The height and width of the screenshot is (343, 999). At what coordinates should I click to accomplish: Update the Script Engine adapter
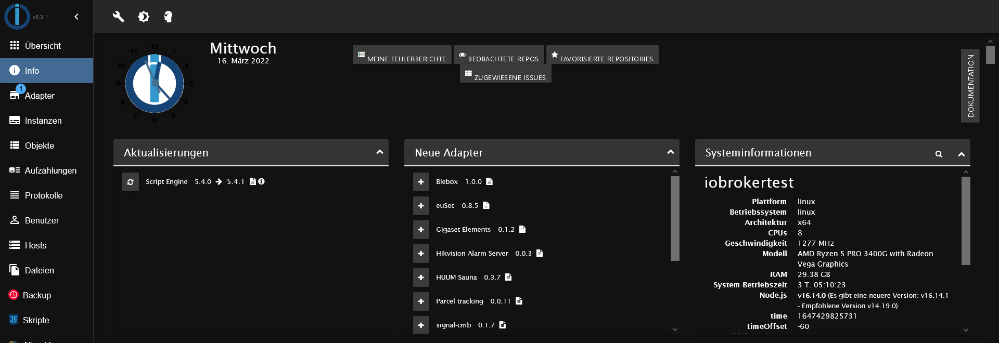[x=131, y=182]
